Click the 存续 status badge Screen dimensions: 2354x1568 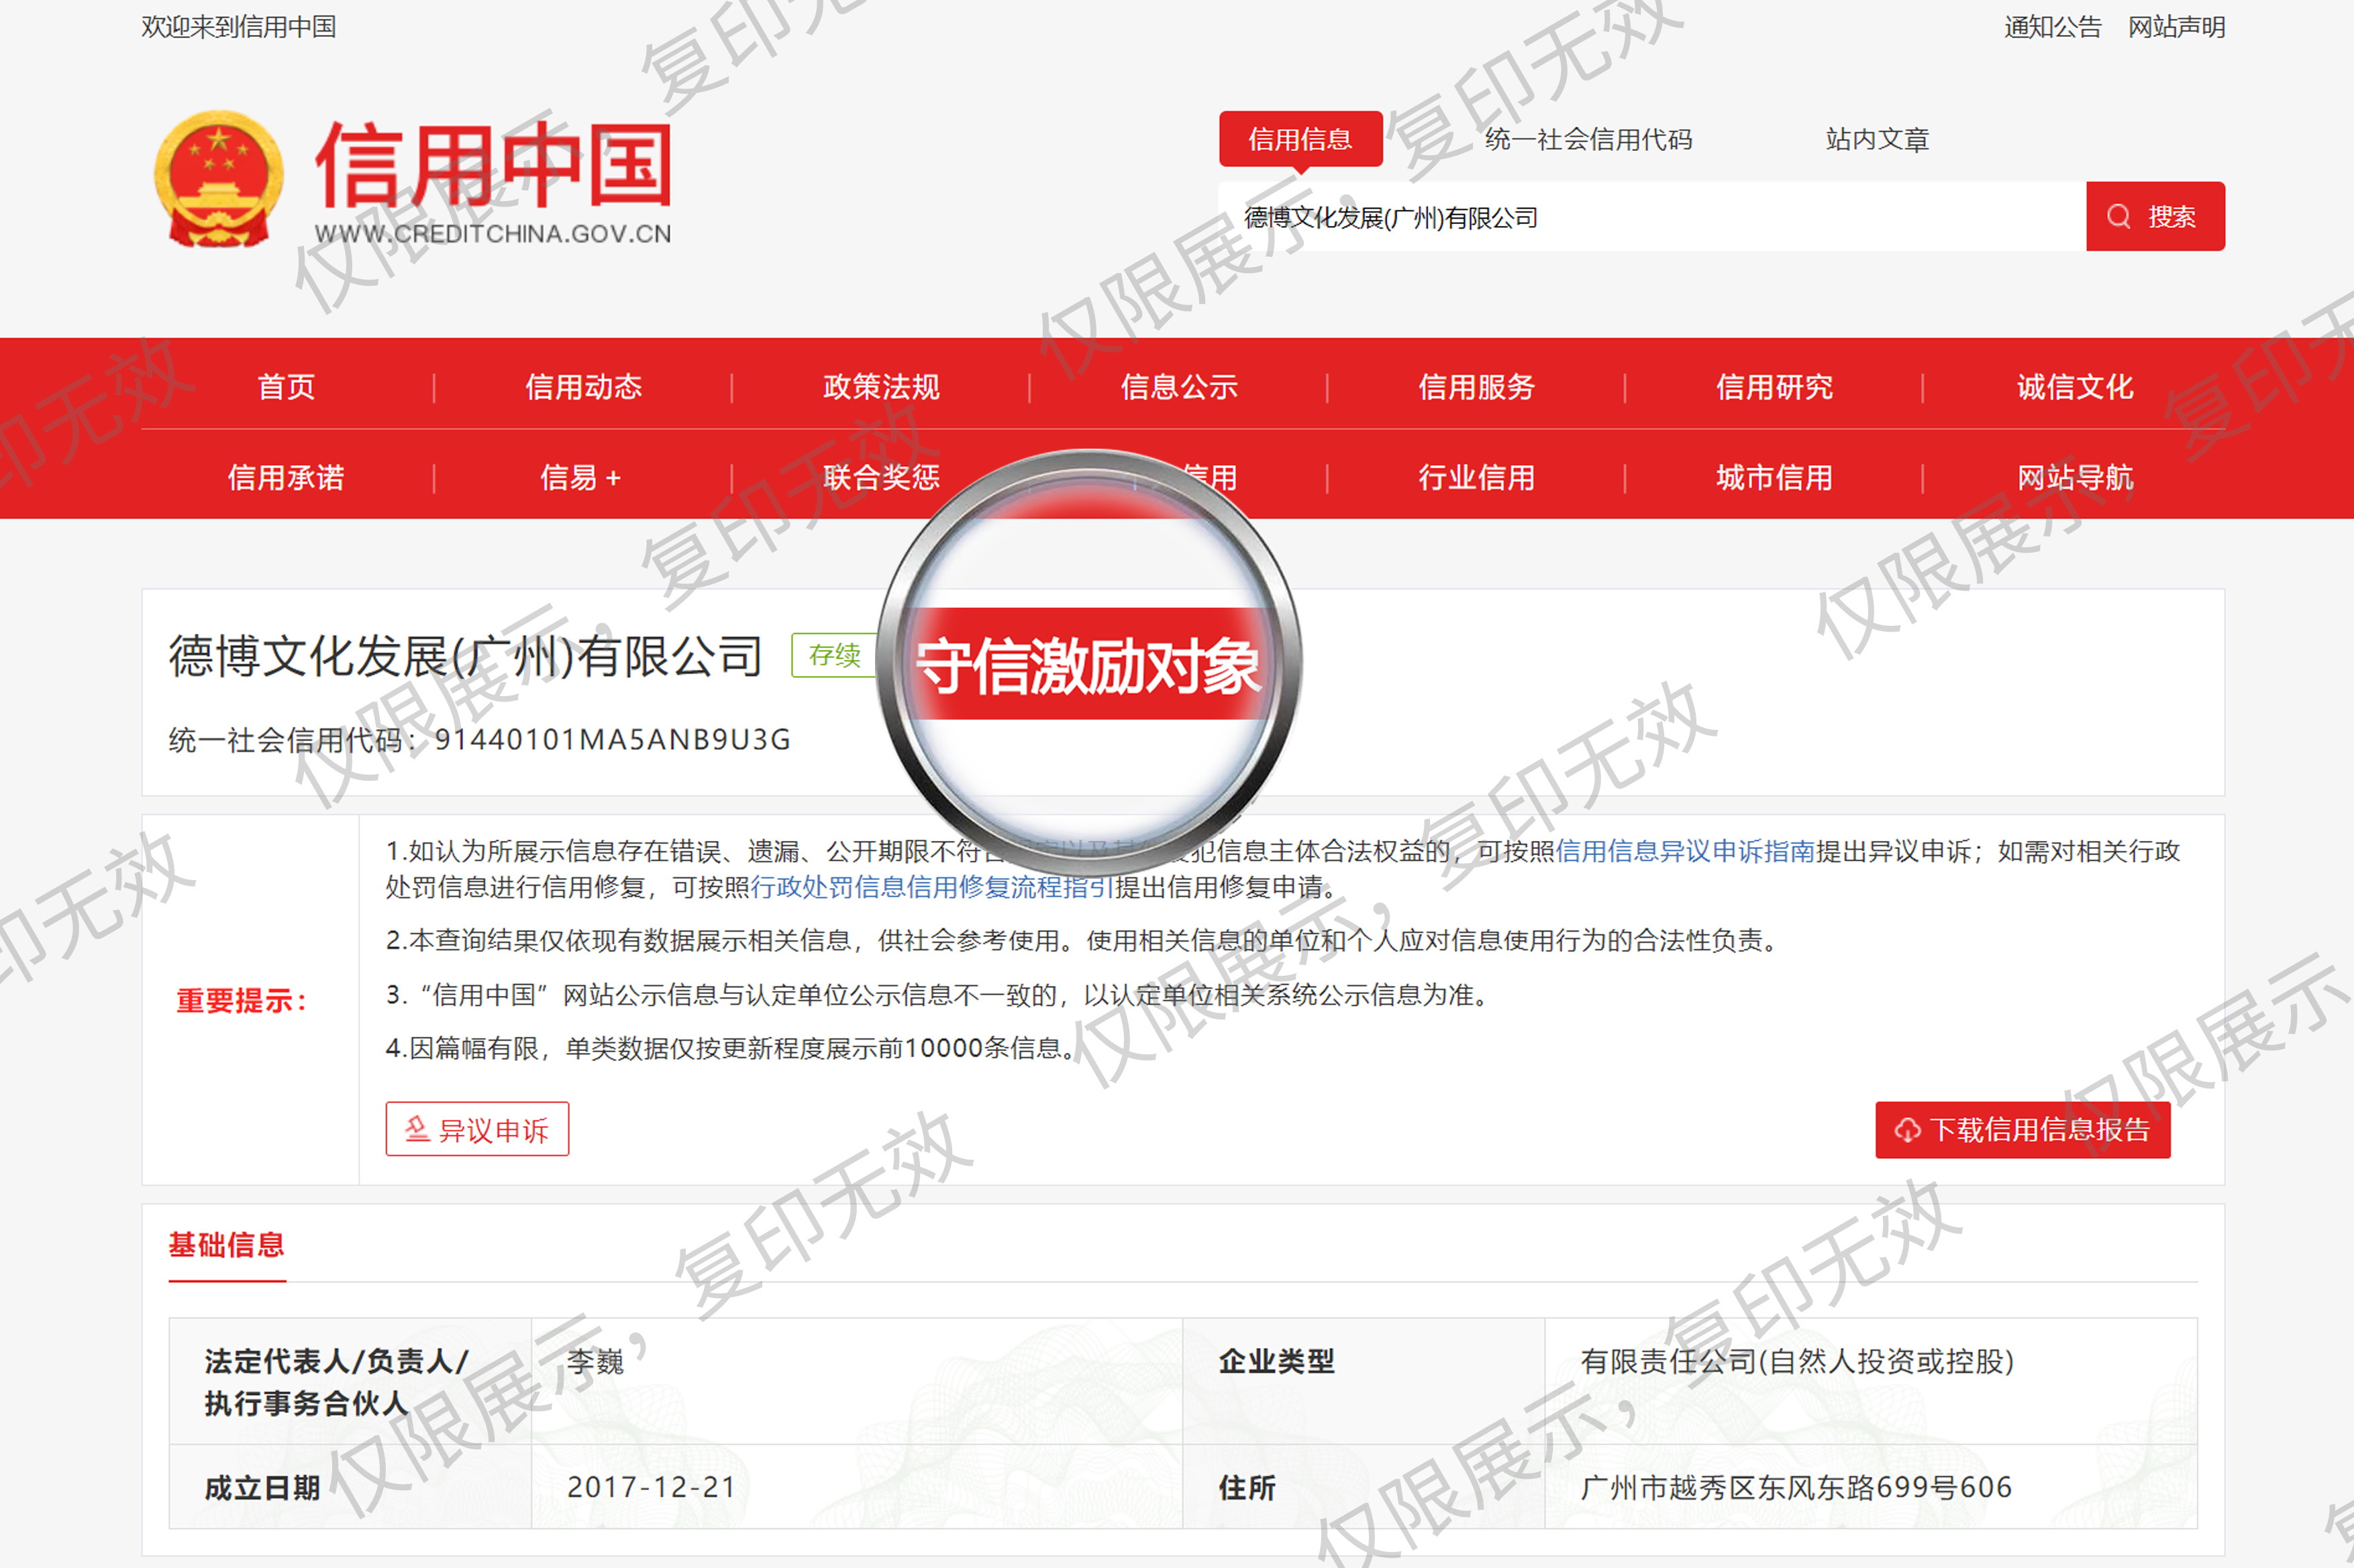click(x=834, y=655)
